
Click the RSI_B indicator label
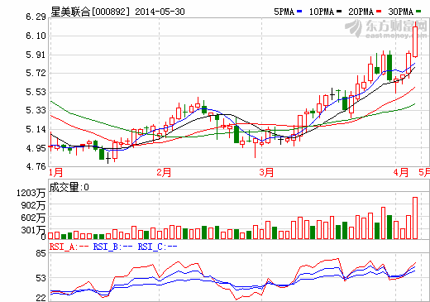click(x=113, y=247)
